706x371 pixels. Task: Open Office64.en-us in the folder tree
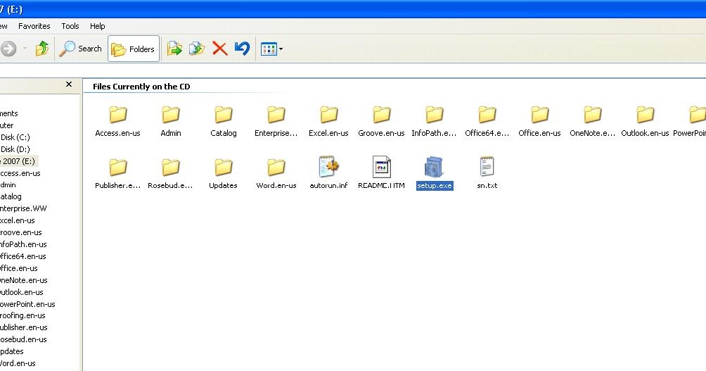click(23, 256)
